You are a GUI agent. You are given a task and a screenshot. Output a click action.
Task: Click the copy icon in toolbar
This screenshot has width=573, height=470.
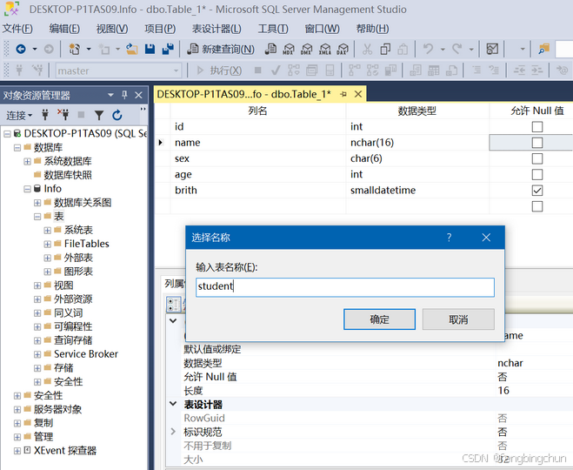385,49
